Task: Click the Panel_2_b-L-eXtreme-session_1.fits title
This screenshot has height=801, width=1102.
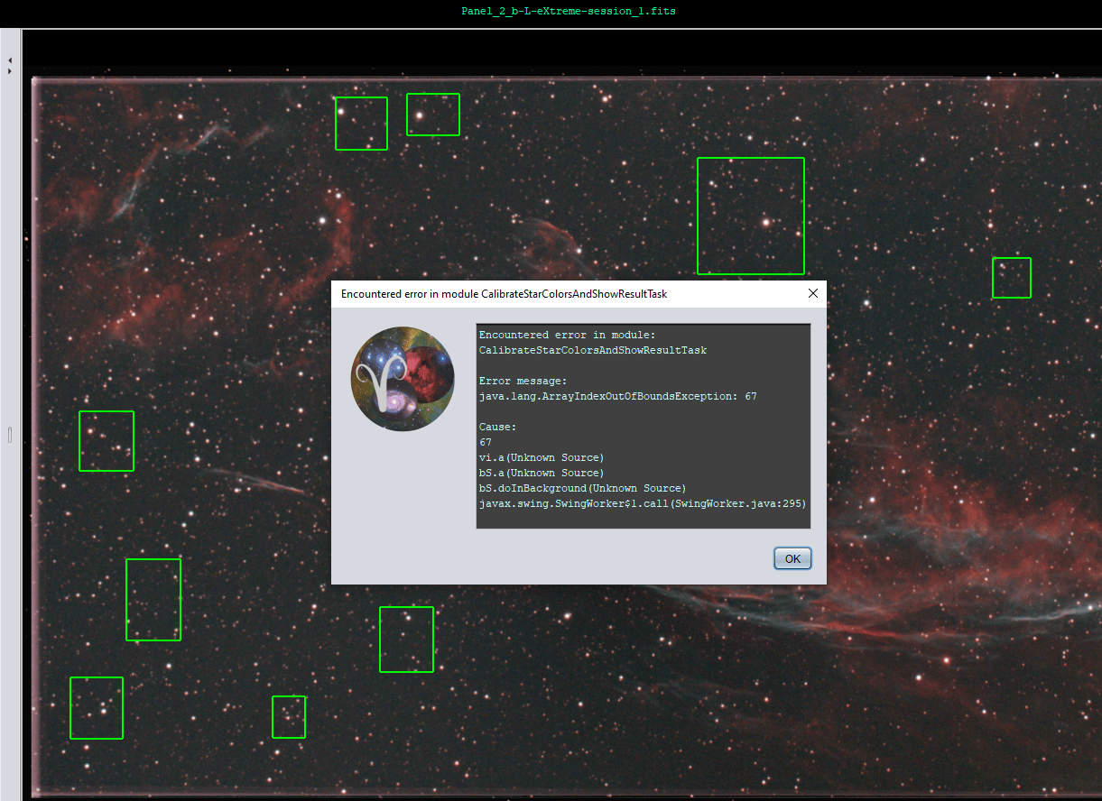Action: 568,12
